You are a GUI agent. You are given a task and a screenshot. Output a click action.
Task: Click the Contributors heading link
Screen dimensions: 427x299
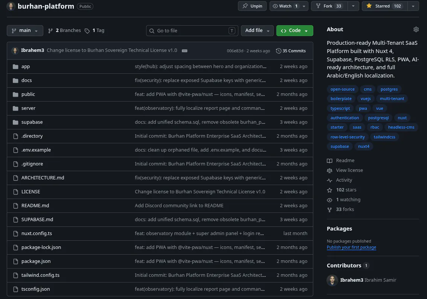tap(344, 266)
